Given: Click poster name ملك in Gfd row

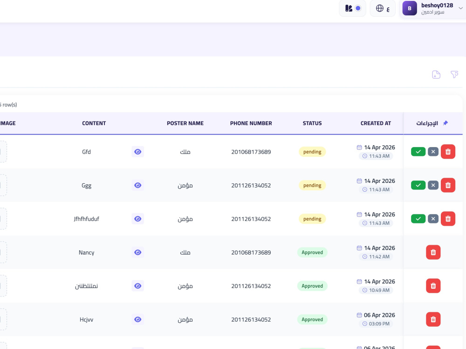Looking at the screenshot, I should pyautogui.click(x=185, y=152).
